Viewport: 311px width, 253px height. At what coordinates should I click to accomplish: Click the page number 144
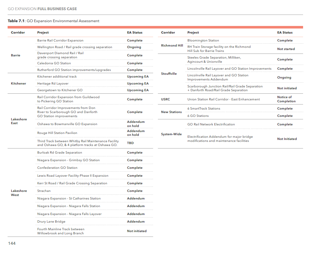click(x=12, y=243)
